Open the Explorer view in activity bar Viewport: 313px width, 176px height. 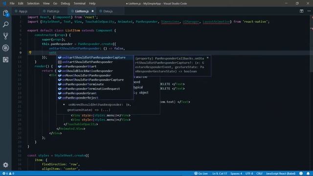[5, 13]
